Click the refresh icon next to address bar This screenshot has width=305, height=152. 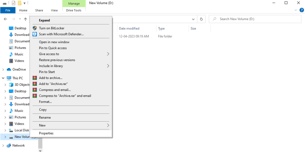coord(201,19)
